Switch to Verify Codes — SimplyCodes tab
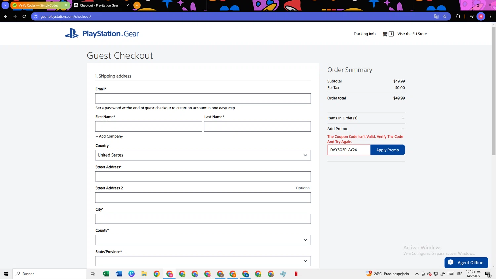 (38, 5)
